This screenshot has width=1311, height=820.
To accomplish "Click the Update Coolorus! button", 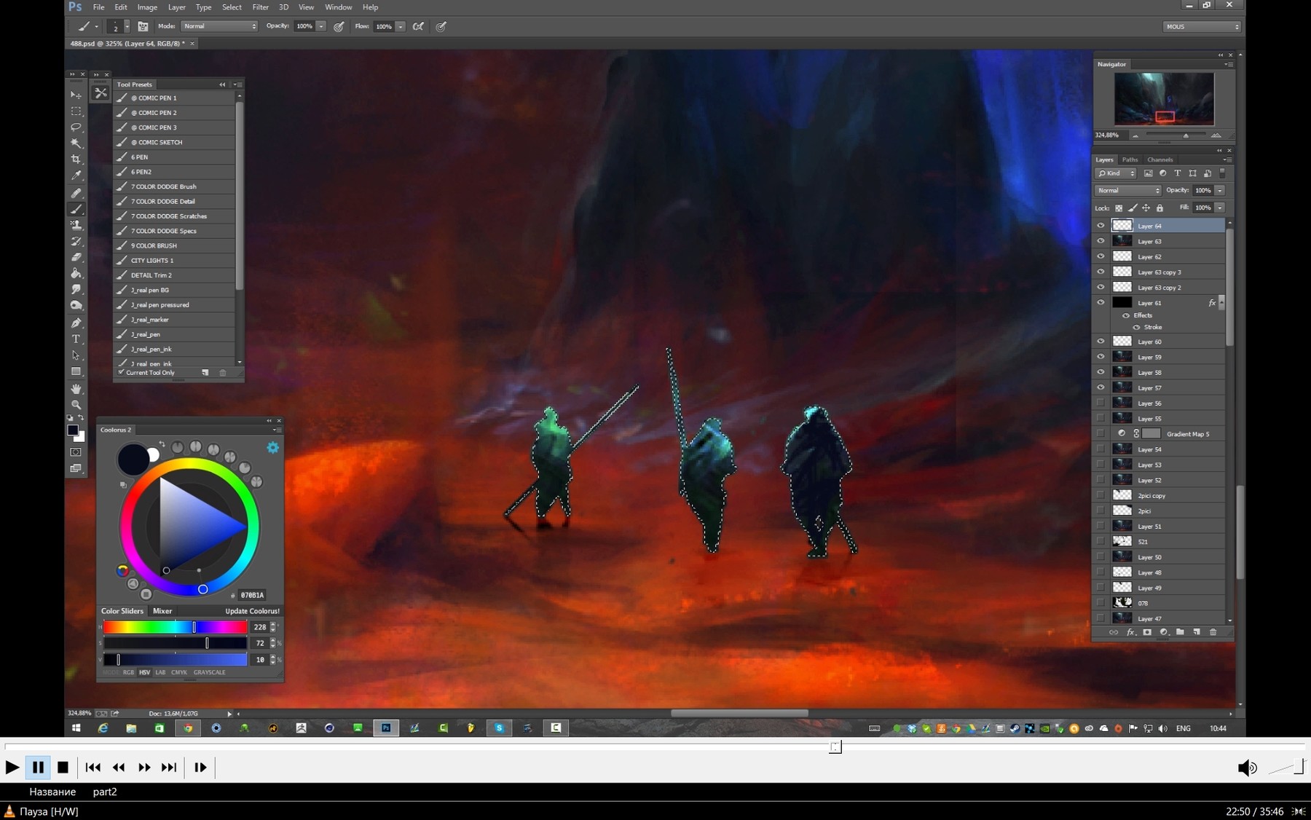I will [251, 611].
